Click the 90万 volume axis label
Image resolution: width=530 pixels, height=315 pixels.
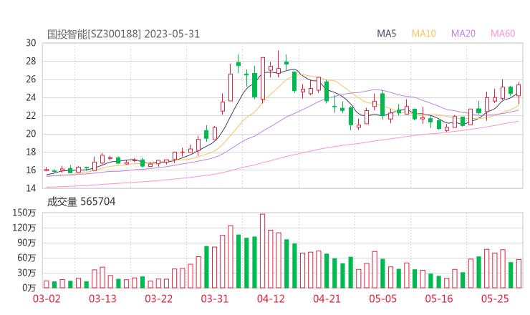click(x=26, y=243)
